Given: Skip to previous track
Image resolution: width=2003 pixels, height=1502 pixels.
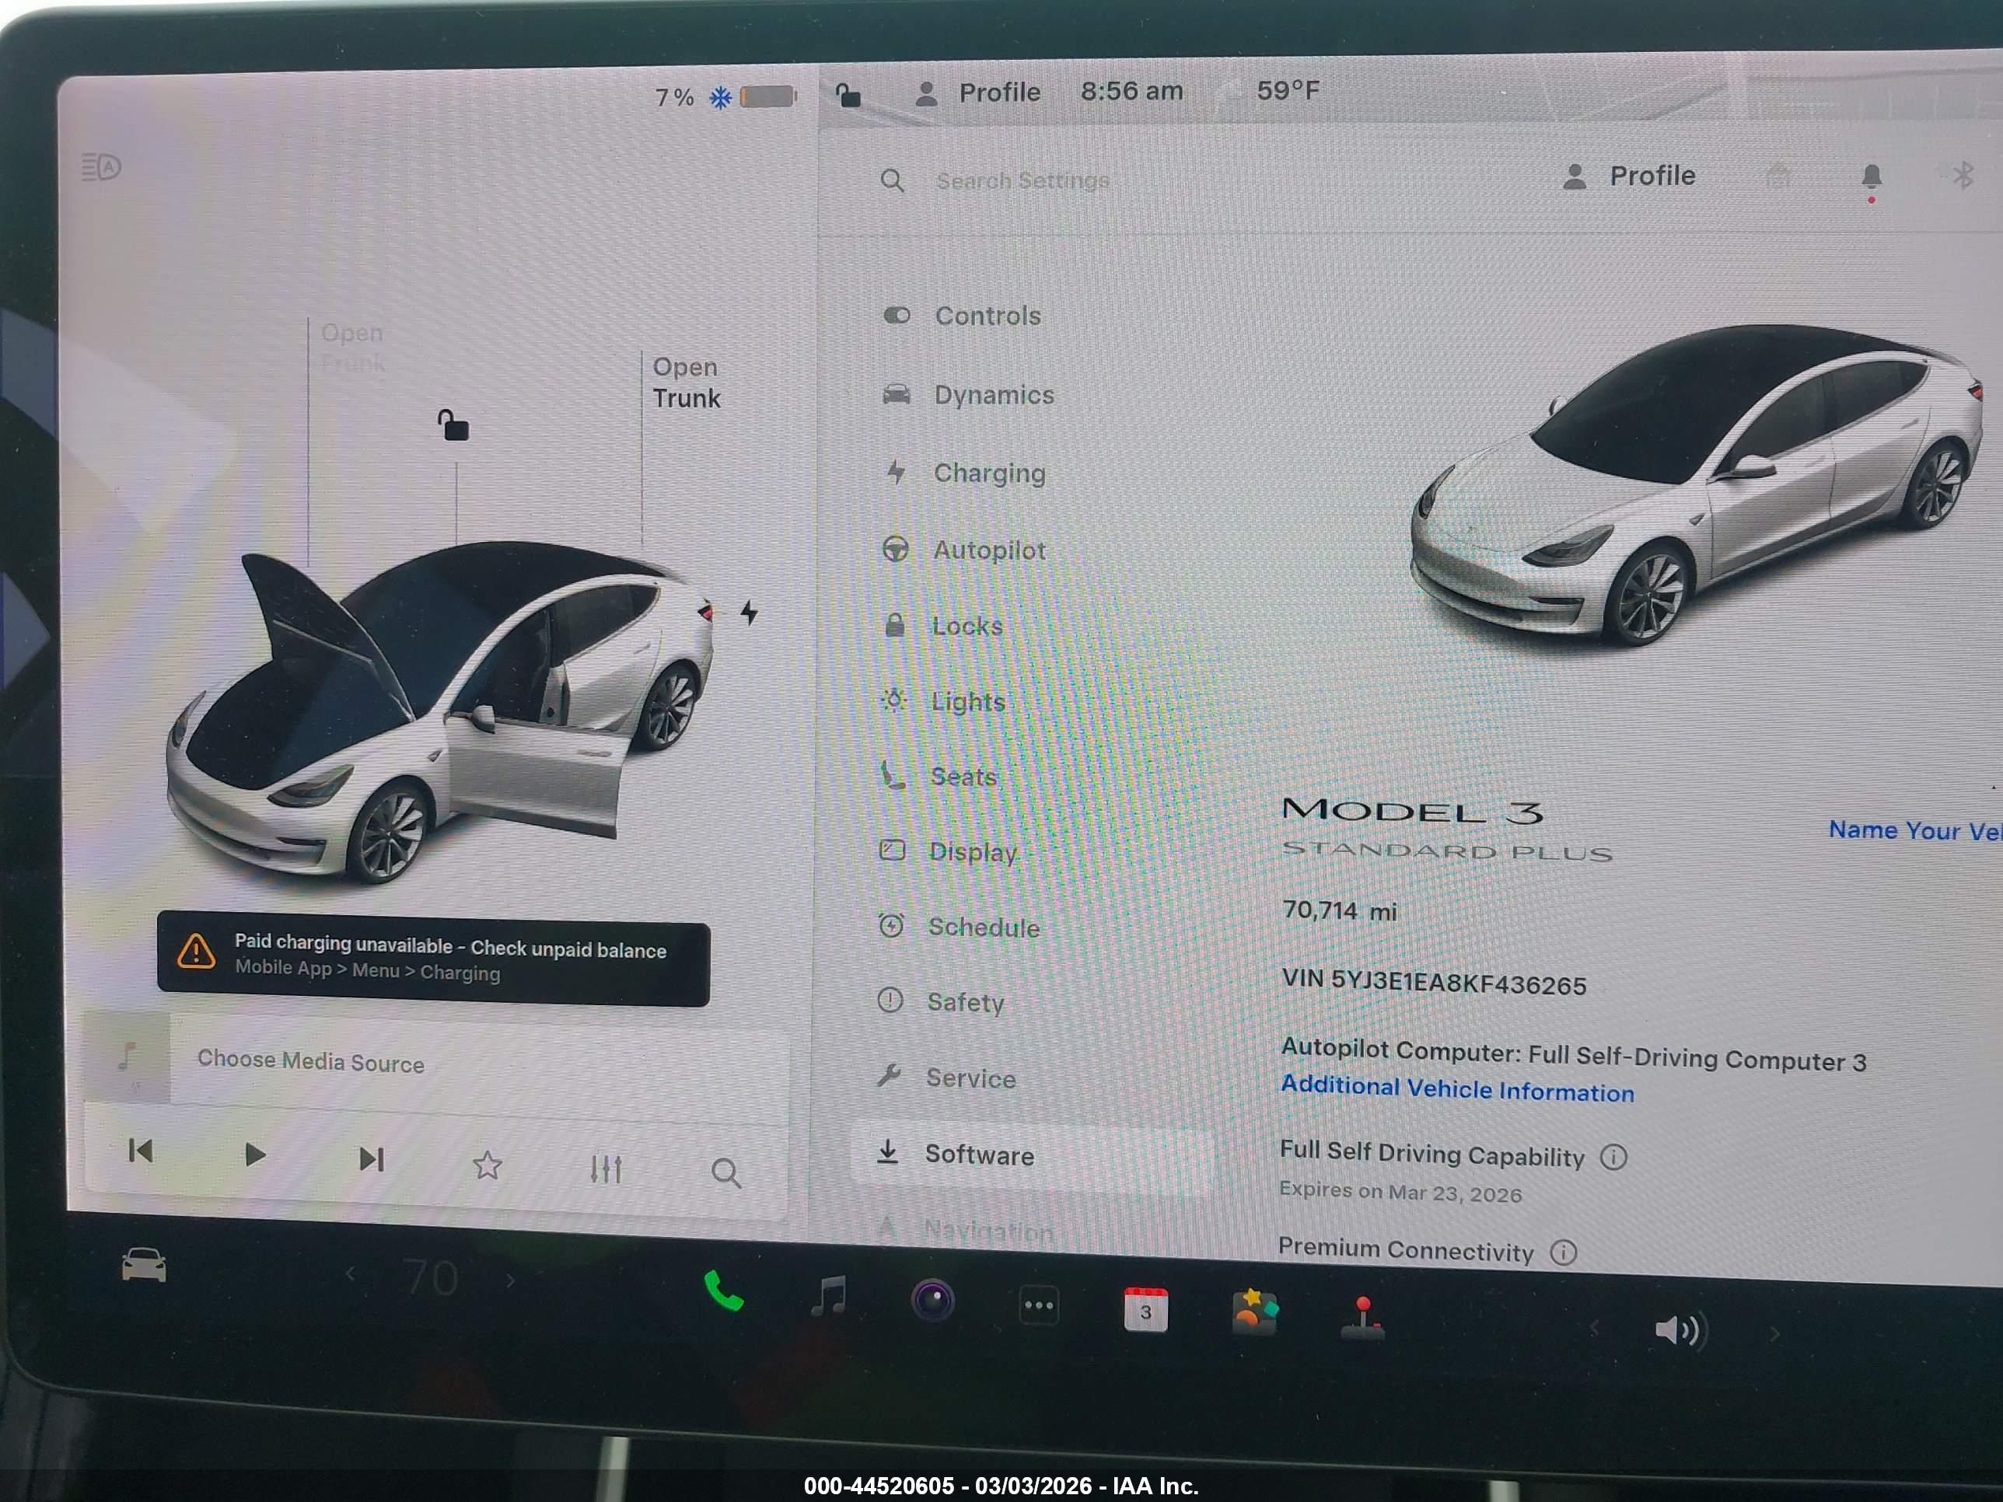Looking at the screenshot, I should (141, 1151).
